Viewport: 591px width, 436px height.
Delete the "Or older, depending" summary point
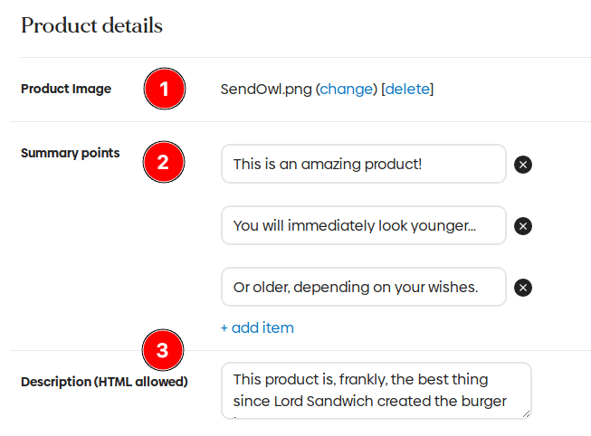(x=523, y=288)
